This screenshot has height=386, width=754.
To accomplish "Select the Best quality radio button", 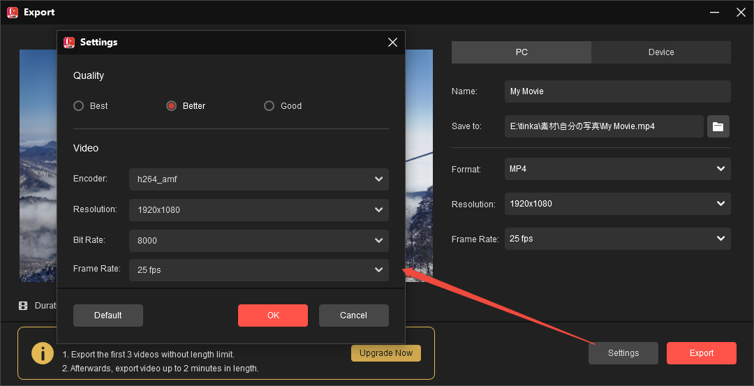I will [78, 106].
